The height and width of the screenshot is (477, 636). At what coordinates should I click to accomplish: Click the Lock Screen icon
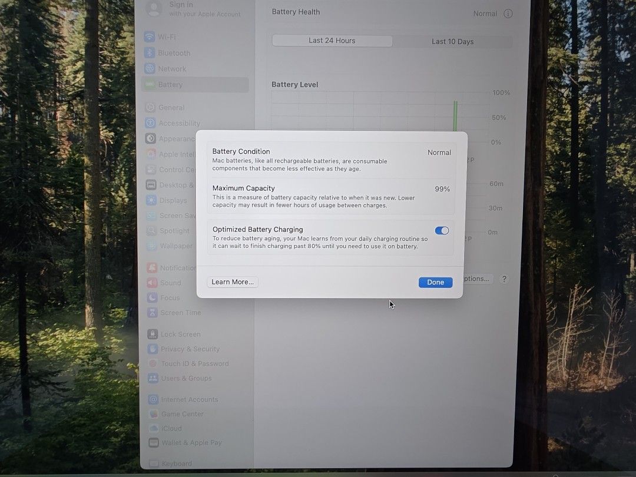pyautogui.click(x=153, y=334)
